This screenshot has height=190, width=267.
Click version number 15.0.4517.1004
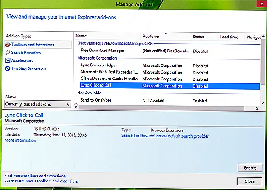[x=46, y=129]
